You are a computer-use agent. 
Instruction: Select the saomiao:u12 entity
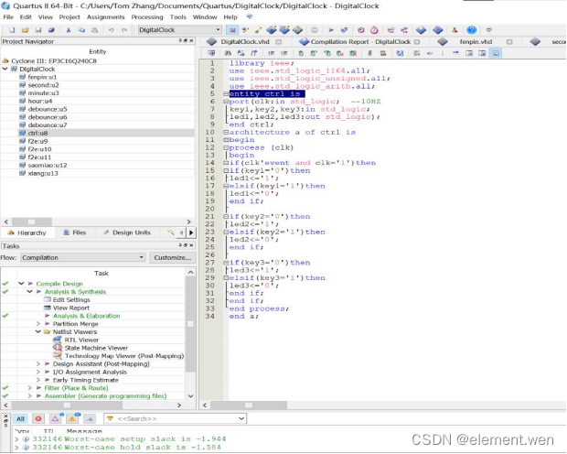(x=47, y=165)
